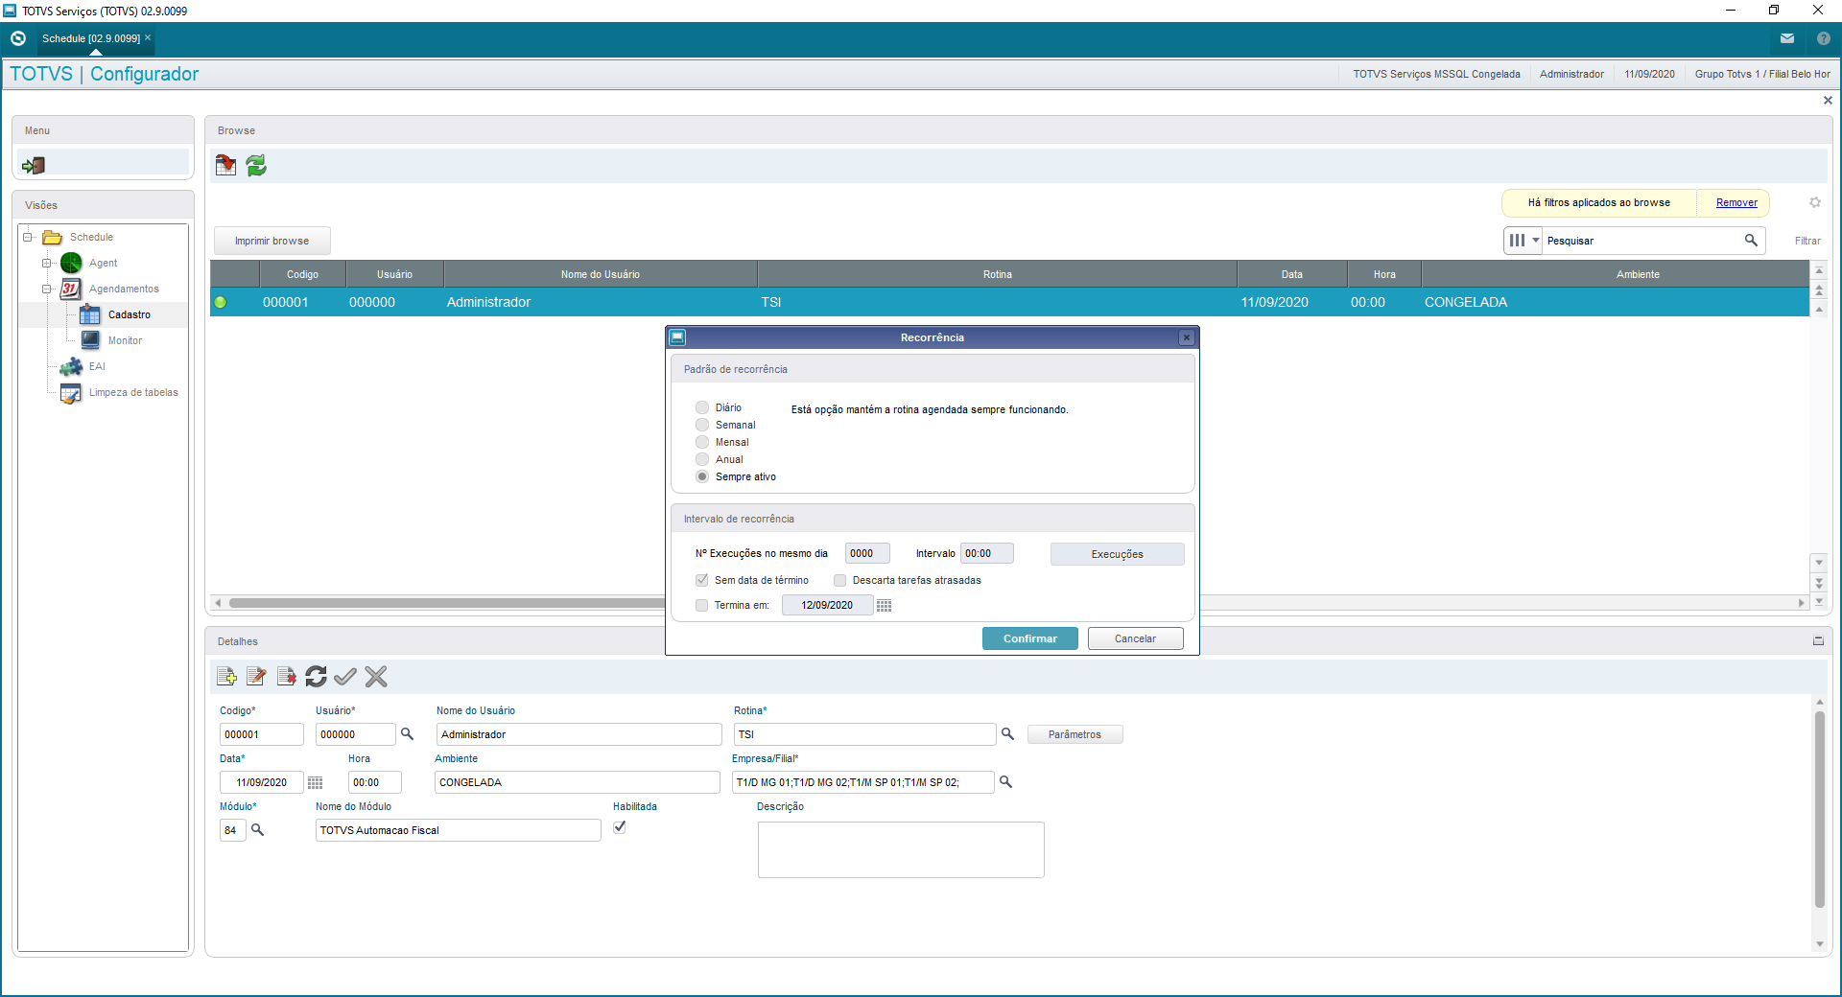
Task: Switch to the Schedule [02.9.0099] tab
Action: click(x=90, y=38)
